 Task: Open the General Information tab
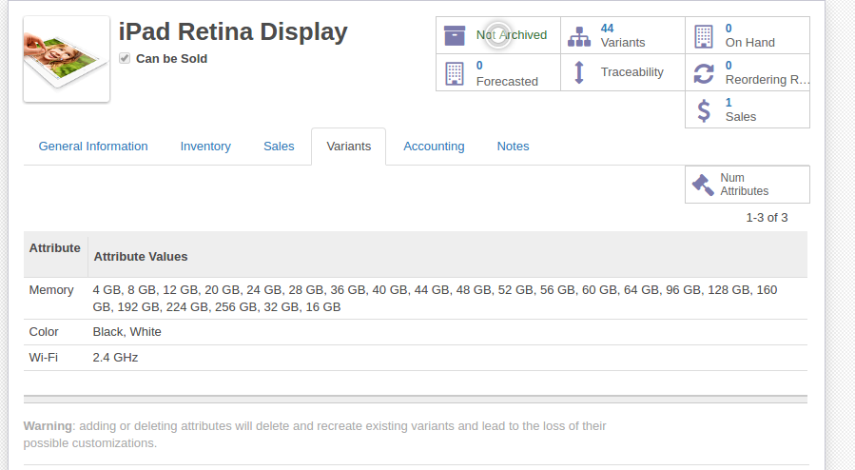pos(93,147)
